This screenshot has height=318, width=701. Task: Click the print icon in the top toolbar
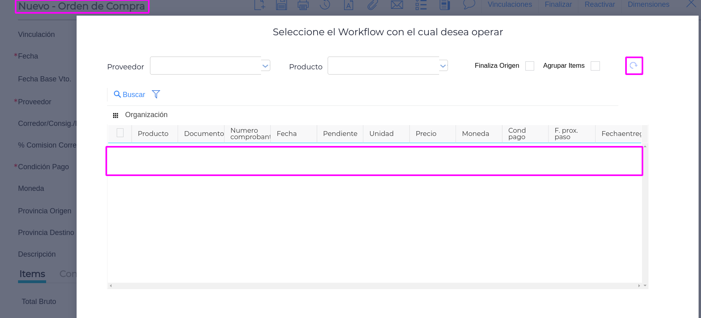click(303, 5)
